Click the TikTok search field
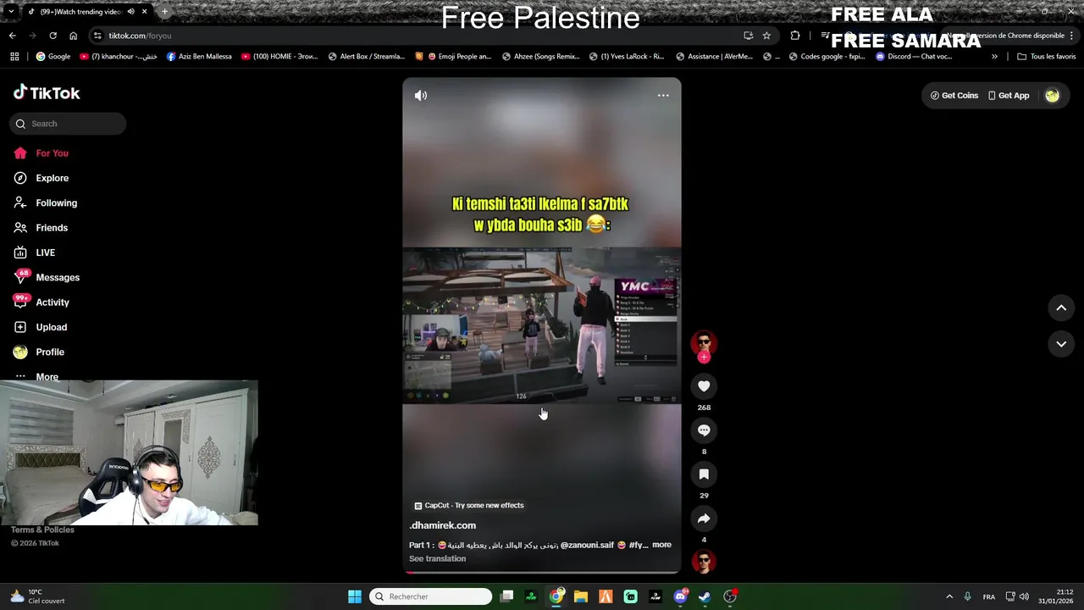Image resolution: width=1084 pixels, height=610 pixels. (68, 124)
